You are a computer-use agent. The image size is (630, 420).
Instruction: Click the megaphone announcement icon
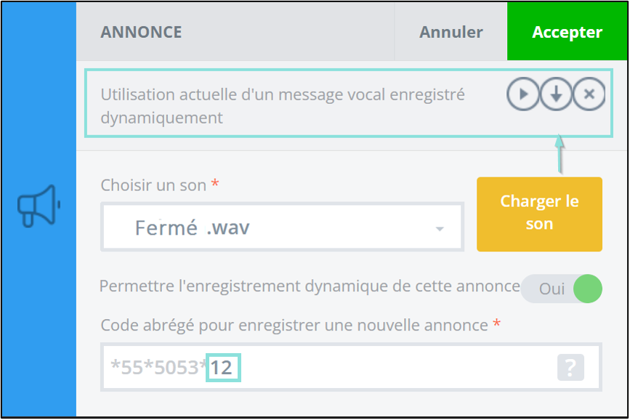(39, 206)
